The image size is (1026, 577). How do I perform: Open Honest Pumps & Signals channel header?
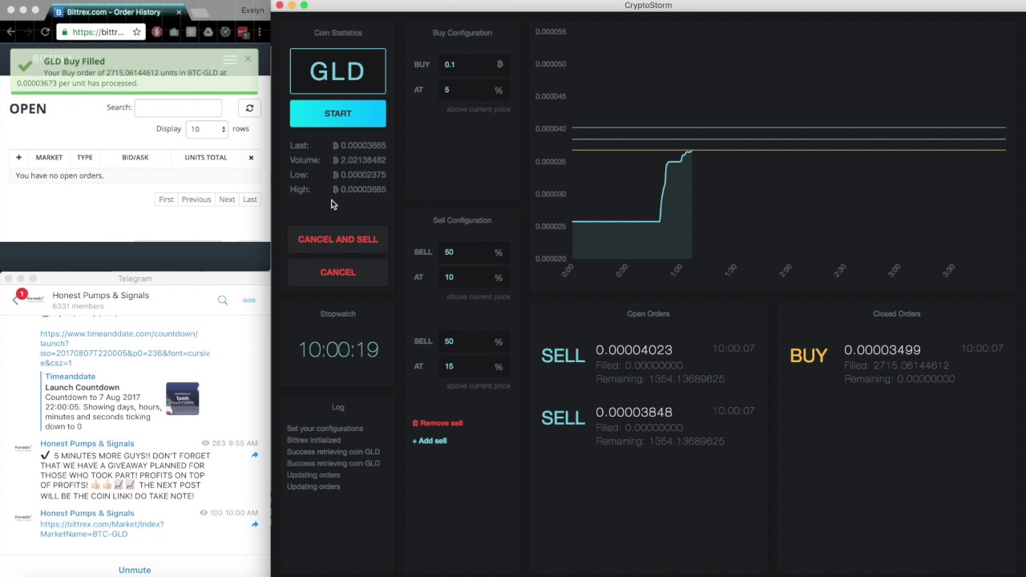pos(101,301)
